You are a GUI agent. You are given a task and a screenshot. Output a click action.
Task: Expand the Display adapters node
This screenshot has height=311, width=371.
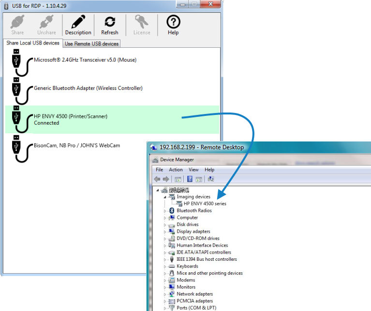(165, 232)
